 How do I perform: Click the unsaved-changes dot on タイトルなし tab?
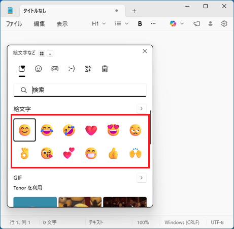(x=117, y=11)
